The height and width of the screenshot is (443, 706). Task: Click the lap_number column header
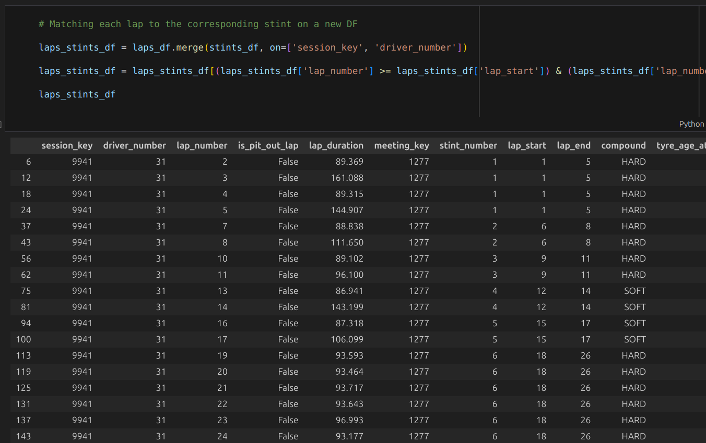click(202, 145)
